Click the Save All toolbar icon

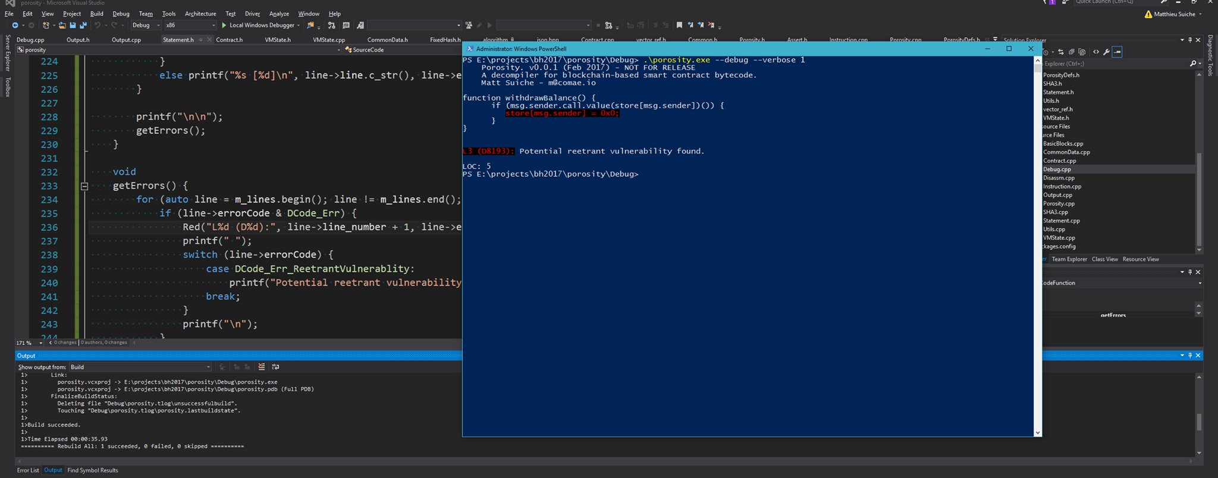[83, 25]
